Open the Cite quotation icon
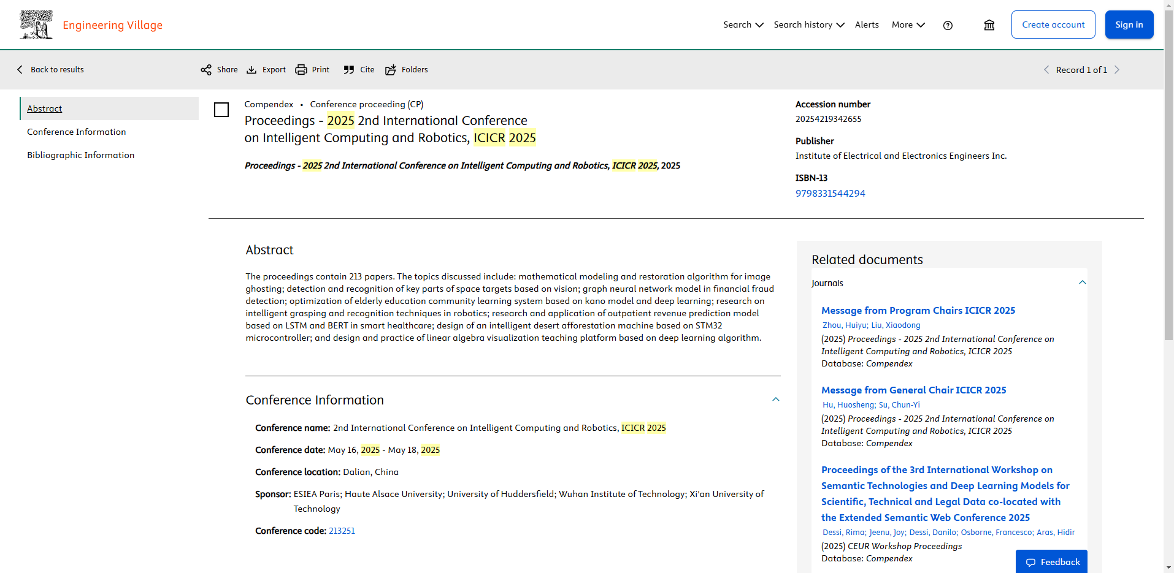Viewport: 1174px width, 573px height. click(x=349, y=70)
